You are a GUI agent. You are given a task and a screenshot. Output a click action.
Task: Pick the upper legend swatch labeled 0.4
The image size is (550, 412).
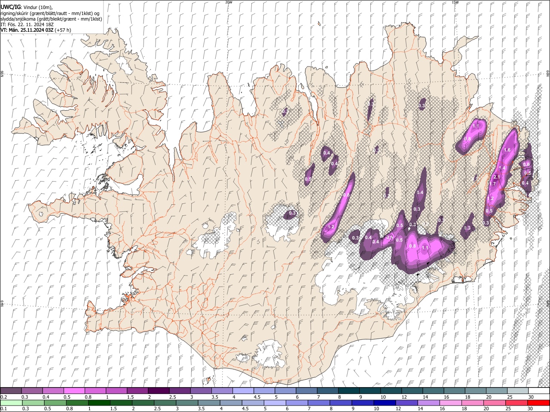53,391
